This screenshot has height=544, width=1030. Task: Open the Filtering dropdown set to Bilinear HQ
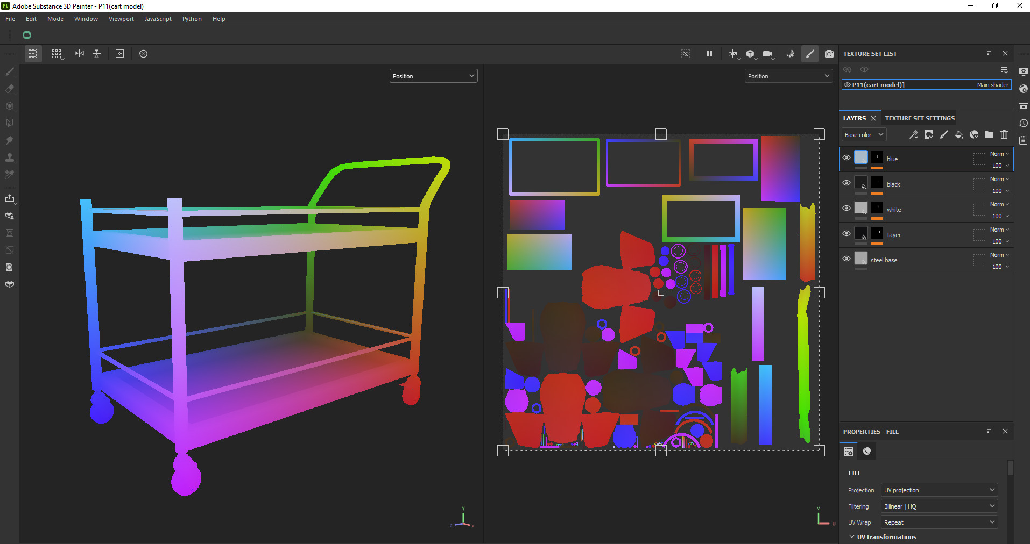[x=939, y=506]
